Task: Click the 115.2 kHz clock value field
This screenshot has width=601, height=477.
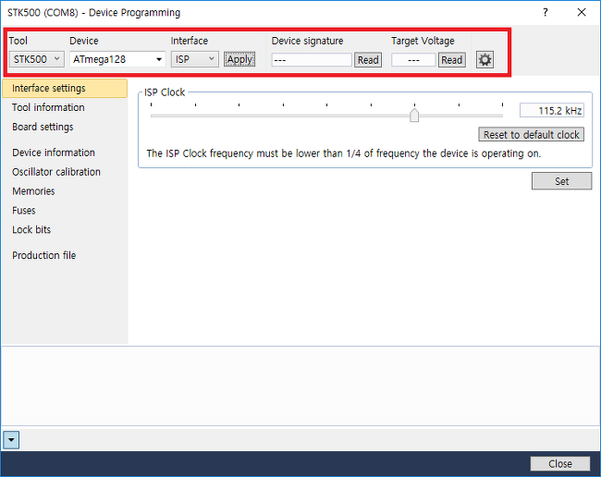Action: [552, 111]
